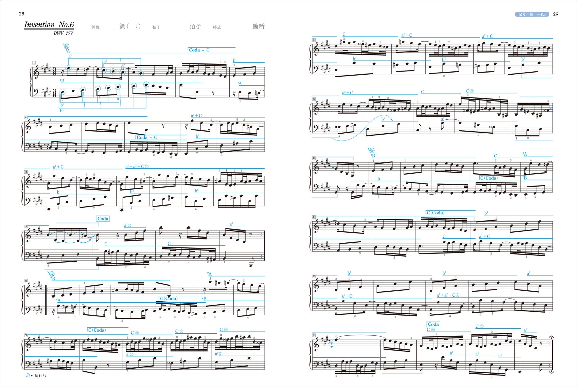Click the boxed Coda label in measure 17
The width and height of the screenshot is (577, 387).
click(x=103, y=219)
